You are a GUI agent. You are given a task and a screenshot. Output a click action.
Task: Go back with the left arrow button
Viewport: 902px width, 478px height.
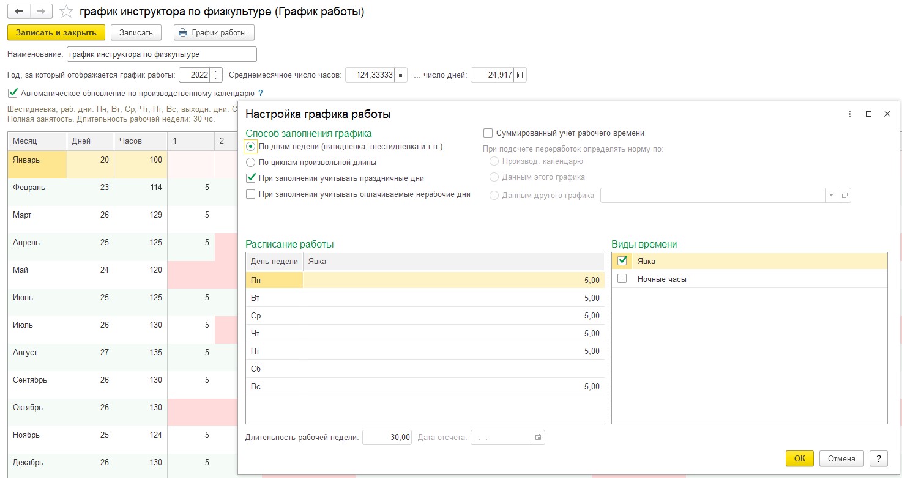(x=19, y=12)
